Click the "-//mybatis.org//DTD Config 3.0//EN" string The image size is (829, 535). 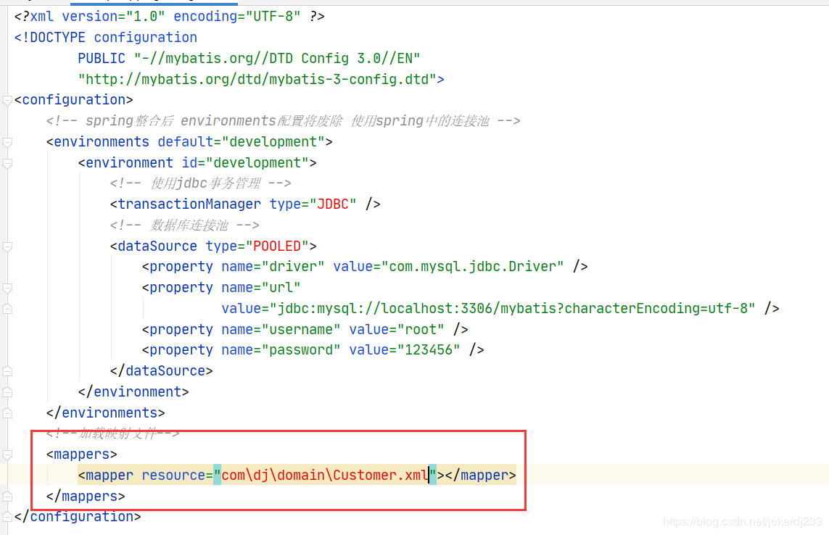click(277, 58)
